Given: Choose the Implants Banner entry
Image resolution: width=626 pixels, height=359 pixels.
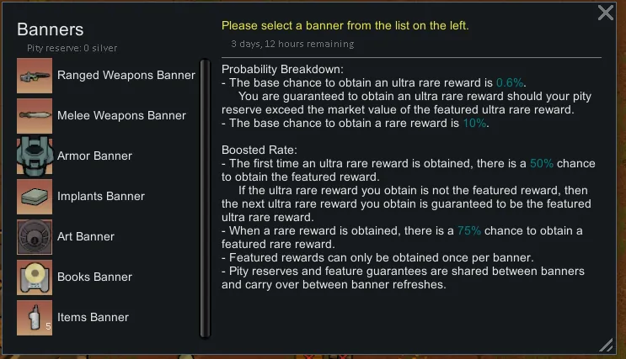Looking at the screenshot, I should click(x=101, y=197).
